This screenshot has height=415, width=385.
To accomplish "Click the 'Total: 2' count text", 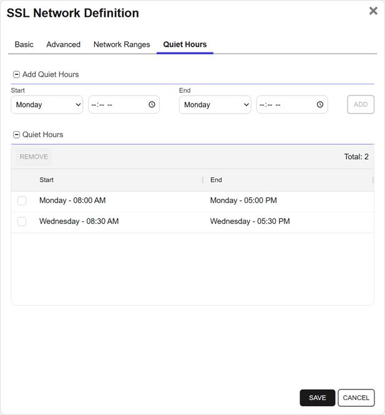I will 356,157.
